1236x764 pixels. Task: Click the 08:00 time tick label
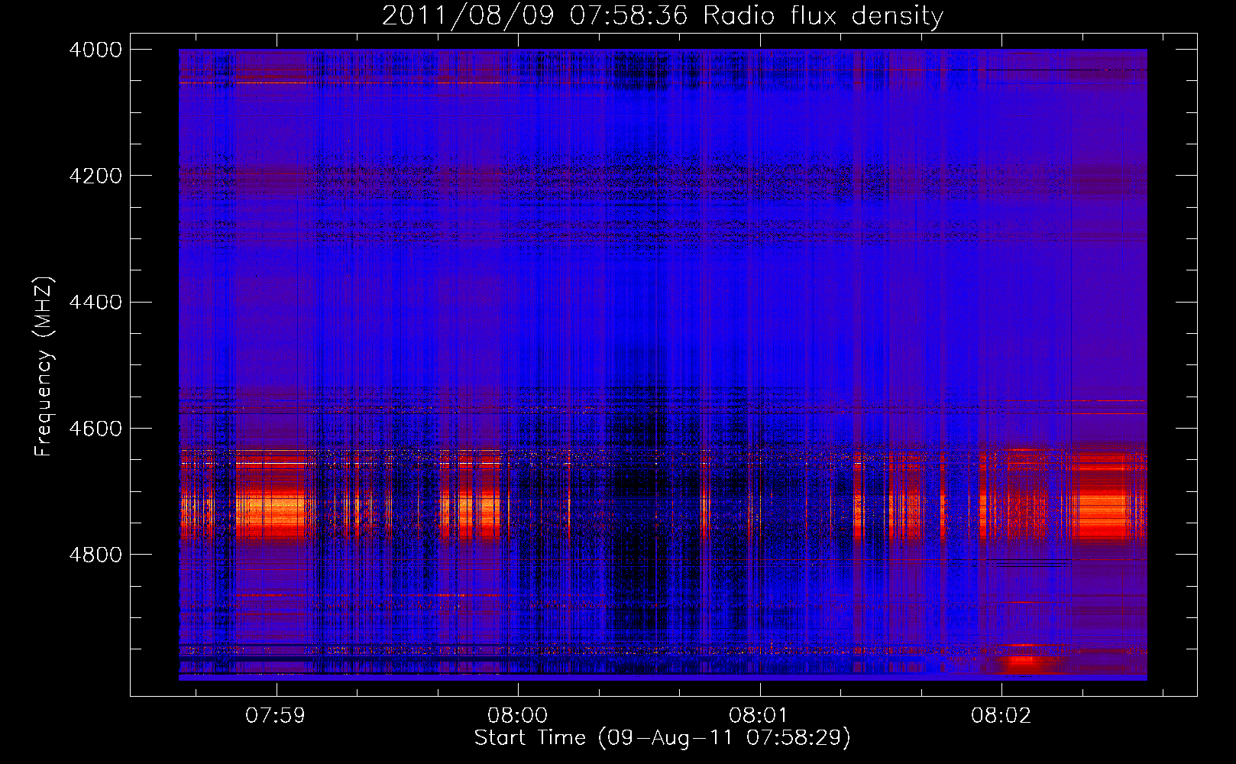pyautogui.click(x=517, y=716)
